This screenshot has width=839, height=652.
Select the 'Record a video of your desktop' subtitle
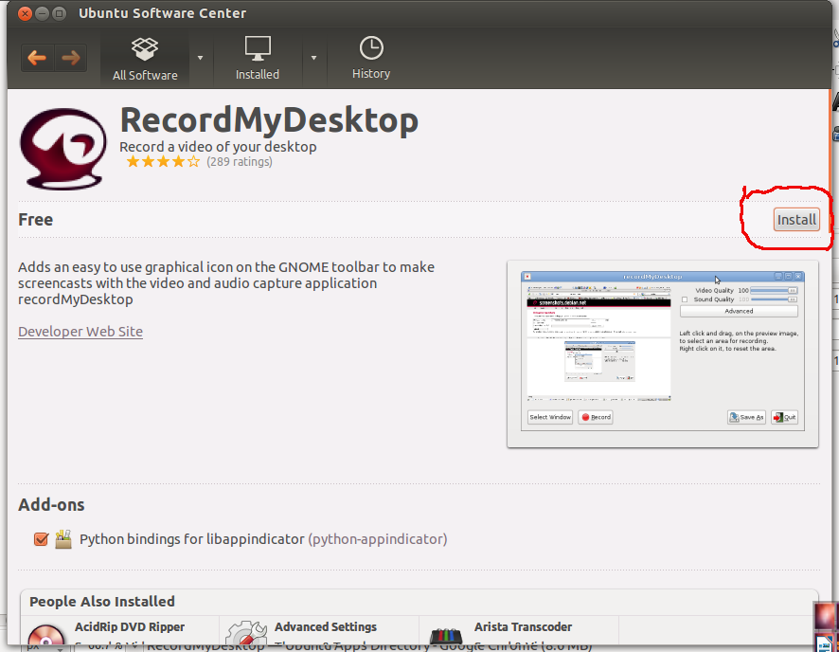tap(218, 147)
